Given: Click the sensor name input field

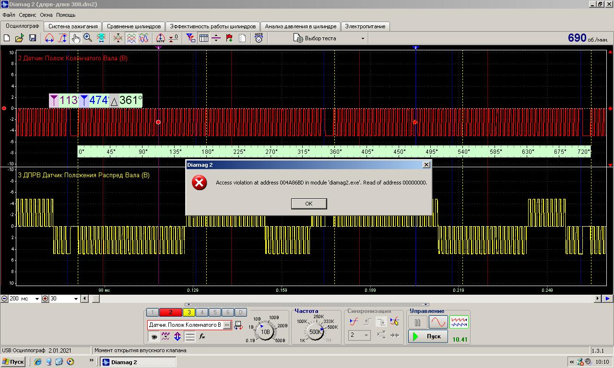Looking at the screenshot, I should click(185, 325).
